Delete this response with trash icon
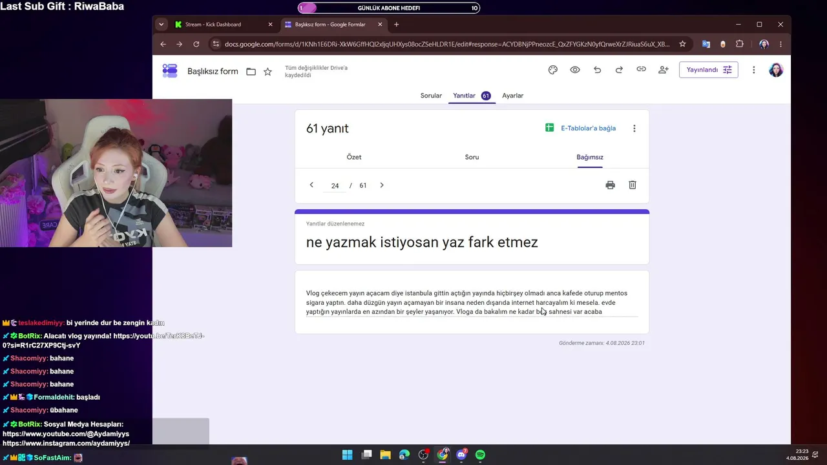This screenshot has width=827, height=465. [x=633, y=185]
